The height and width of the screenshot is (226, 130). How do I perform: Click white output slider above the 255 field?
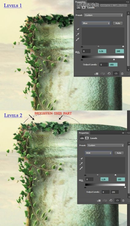point(125,187)
